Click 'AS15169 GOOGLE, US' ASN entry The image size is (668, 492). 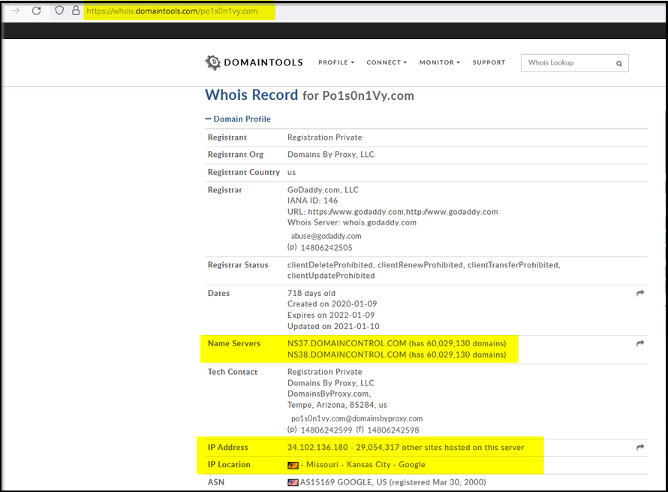(x=343, y=482)
